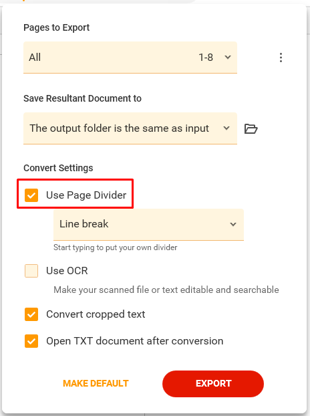Click the EXPORT button
This screenshot has width=310, height=416.
[x=213, y=384]
